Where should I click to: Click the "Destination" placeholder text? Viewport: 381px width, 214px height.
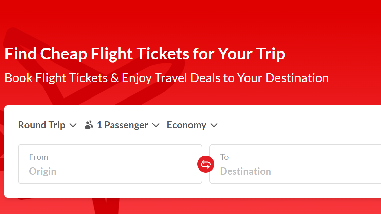coord(246,171)
